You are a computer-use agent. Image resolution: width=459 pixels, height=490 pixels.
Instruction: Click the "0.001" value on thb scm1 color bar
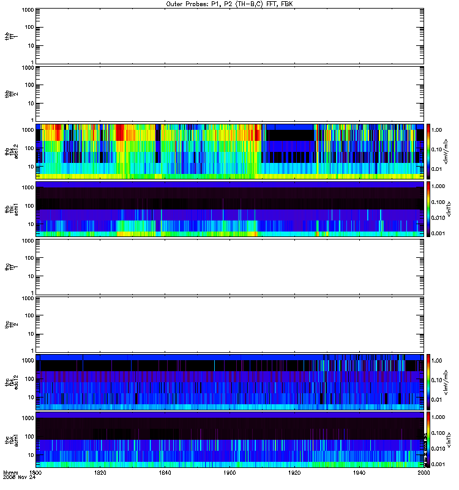(438, 233)
